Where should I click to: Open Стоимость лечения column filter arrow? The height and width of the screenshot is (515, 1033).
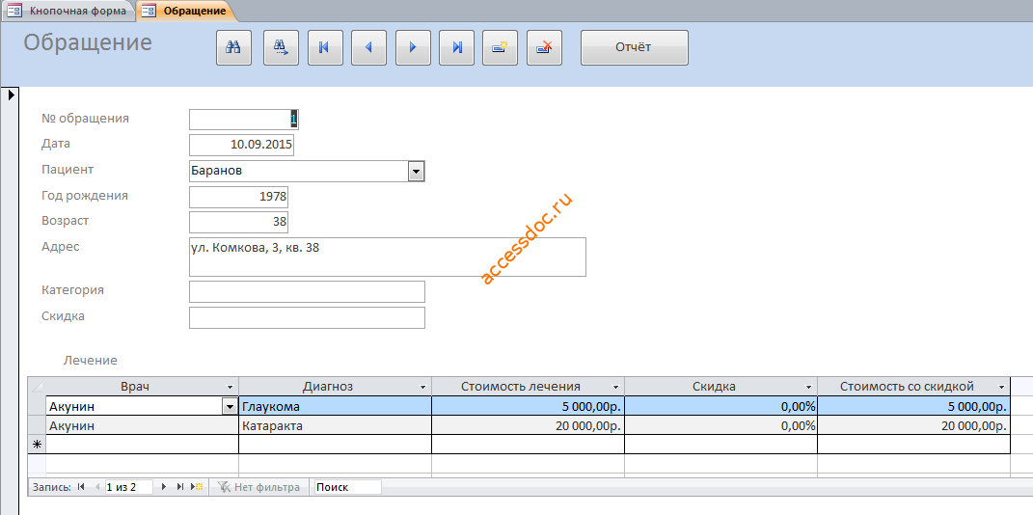[616, 388]
